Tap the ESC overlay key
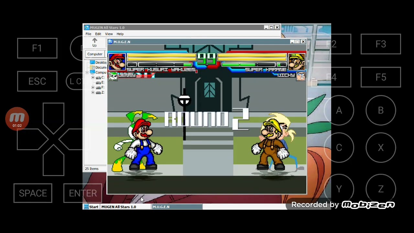The height and width of the screenshot is (233, 414). 37,81
